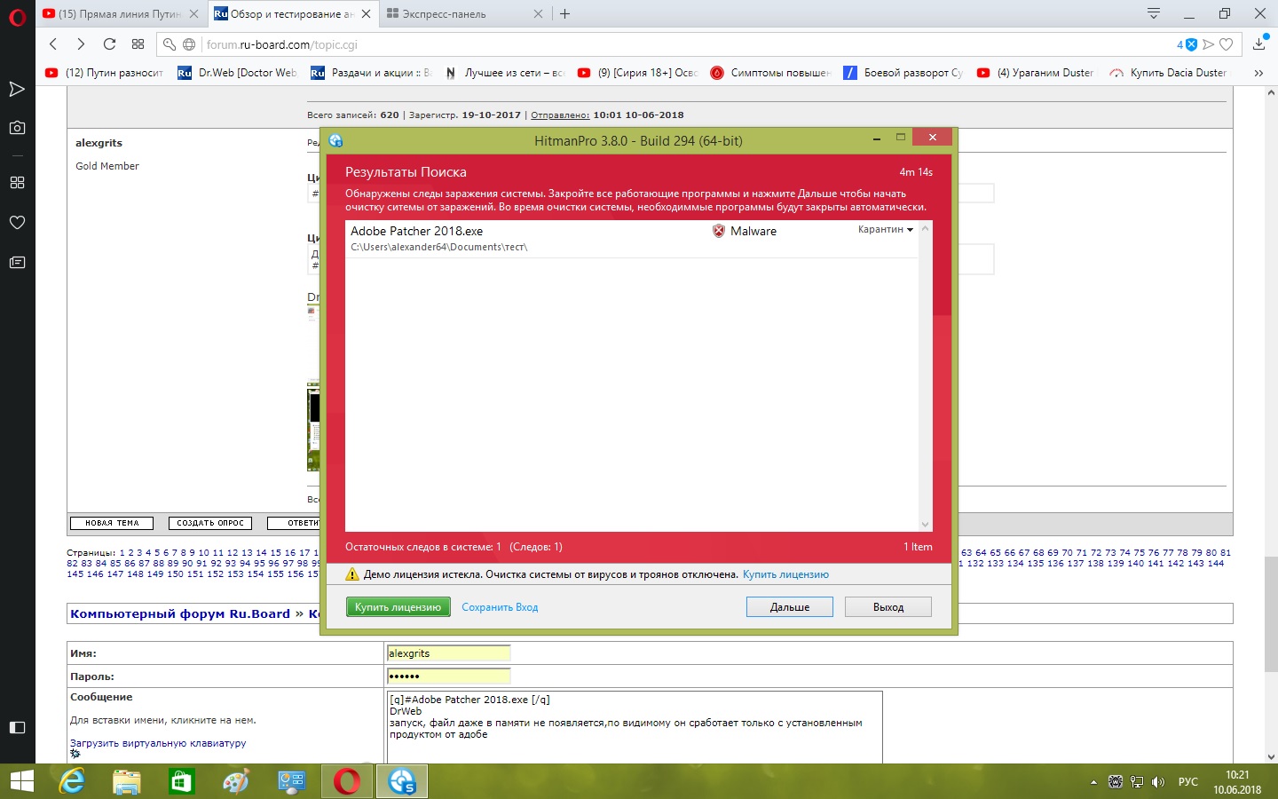
Task: Launch Internet Explorer from the taskbar
Action: pyautogui.click(x=72, y=781)
